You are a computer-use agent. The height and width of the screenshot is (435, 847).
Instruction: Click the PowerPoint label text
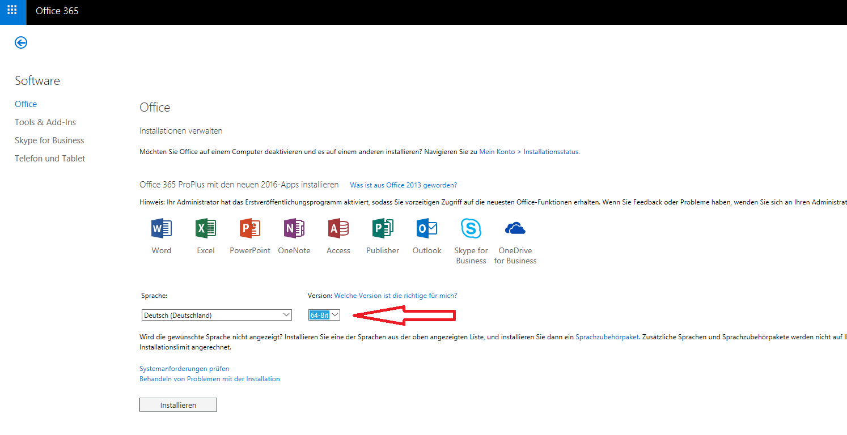click(x=250, y=250)
